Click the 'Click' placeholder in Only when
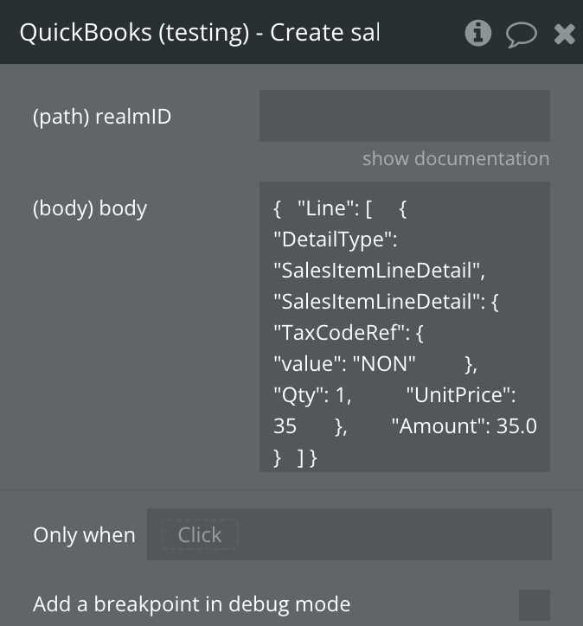Screen dimensions: 583x626 point(199,535)
